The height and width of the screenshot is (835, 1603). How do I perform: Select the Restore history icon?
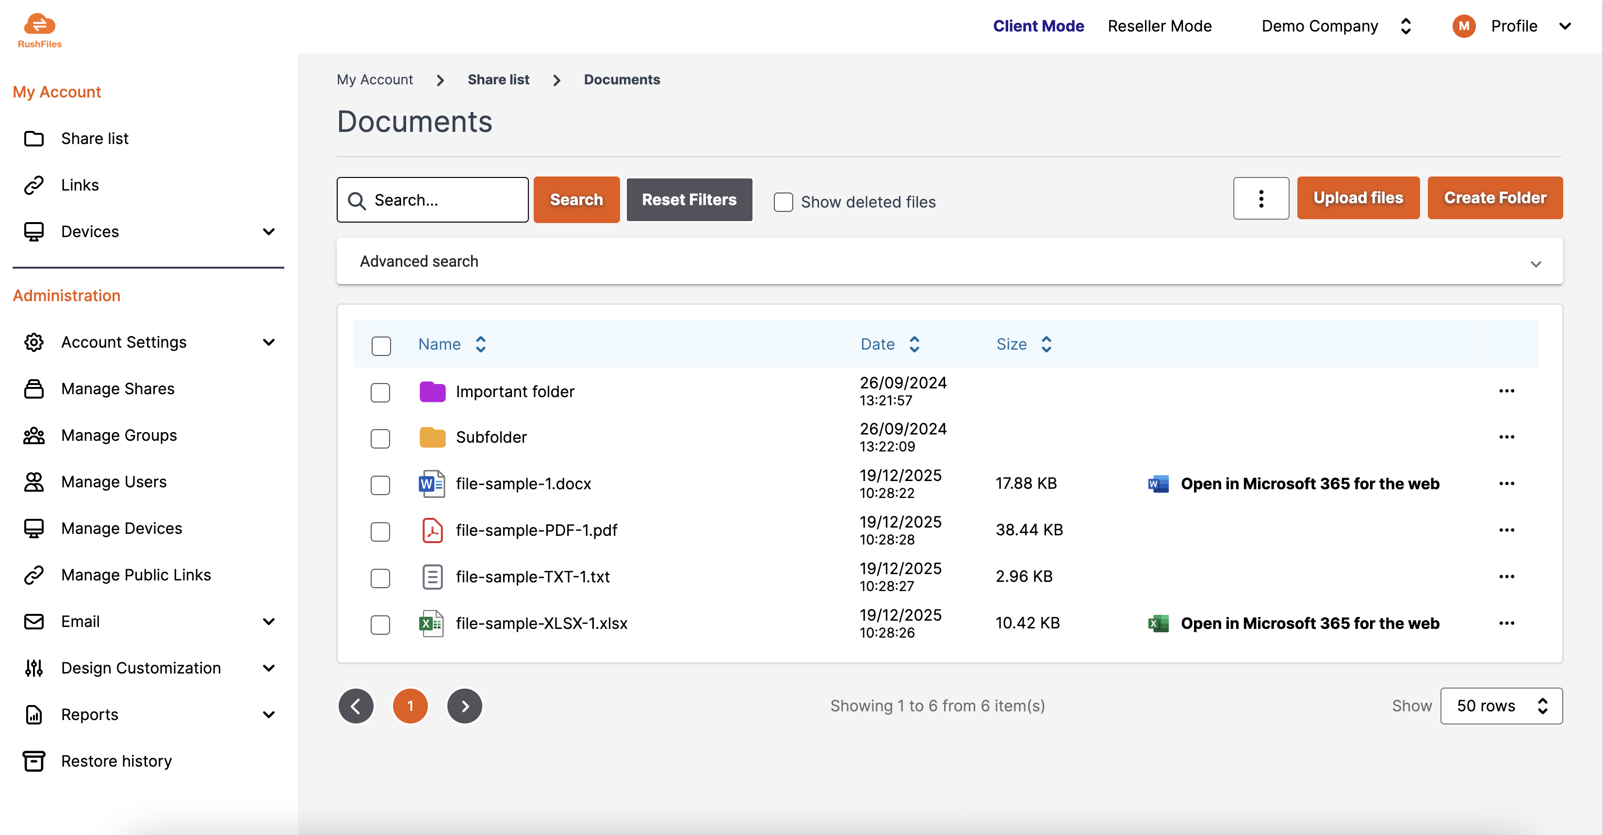[x=34, y=760]
